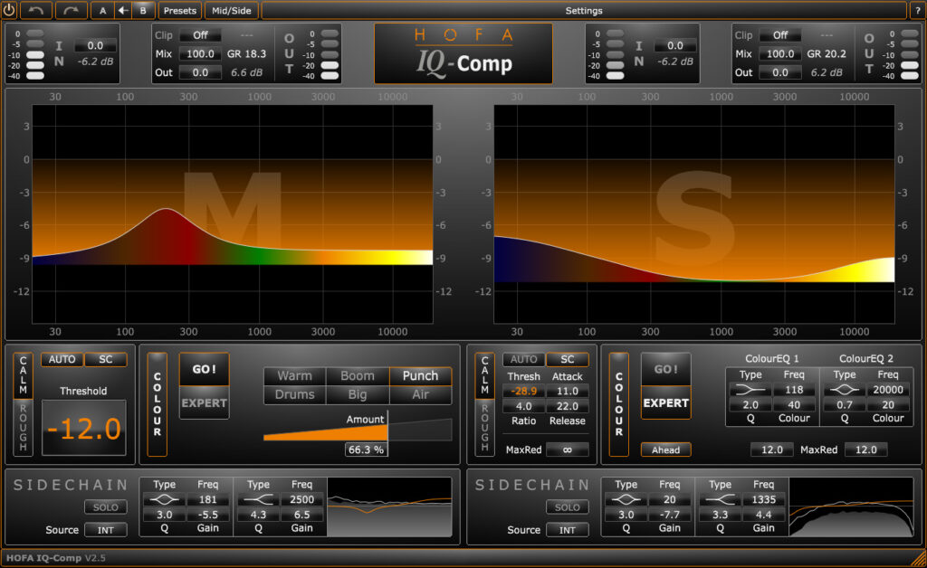Image resolution: width=927 pixels, height=568 pixels.
Task: Select the Boom colour preset
Action: [x=357, y=376]
